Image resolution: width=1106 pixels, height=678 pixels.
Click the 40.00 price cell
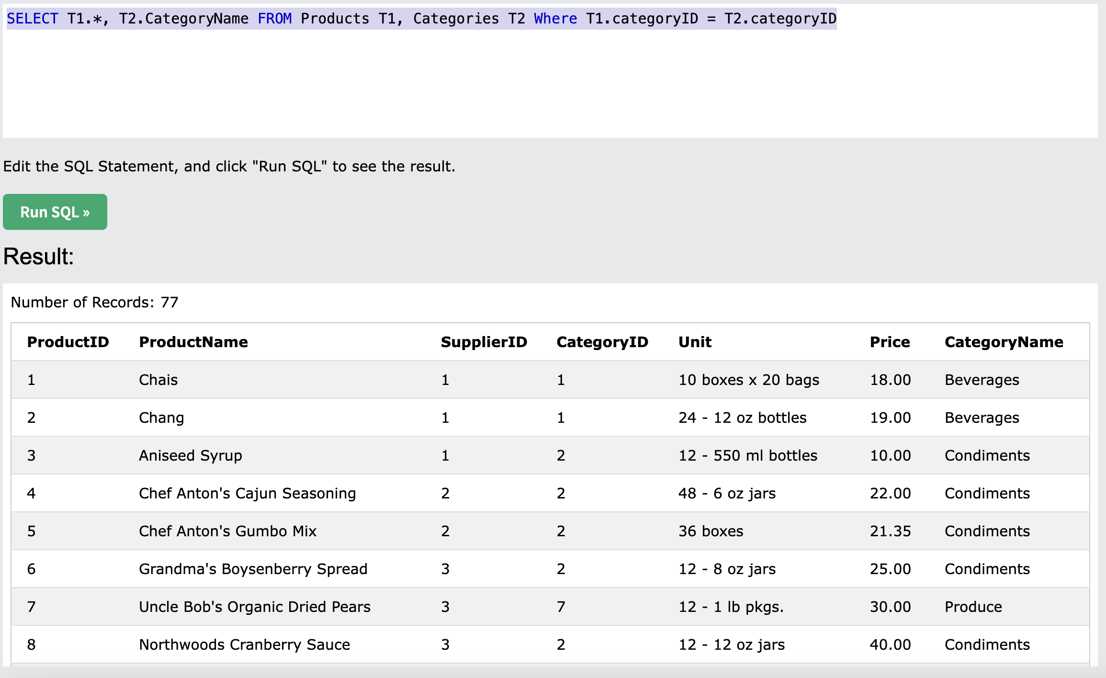point(890,644)
